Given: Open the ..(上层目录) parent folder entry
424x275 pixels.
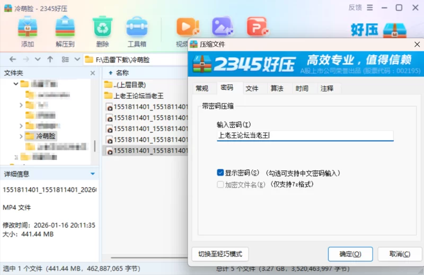Looking at the screenshot, I should (x=125, y=85).
